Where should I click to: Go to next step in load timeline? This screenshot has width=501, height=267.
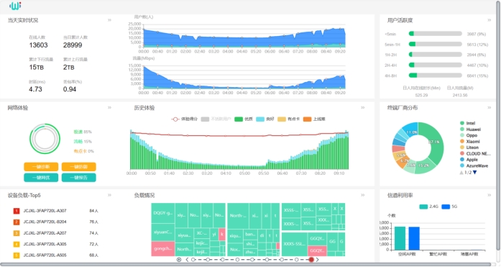[317, 260]
